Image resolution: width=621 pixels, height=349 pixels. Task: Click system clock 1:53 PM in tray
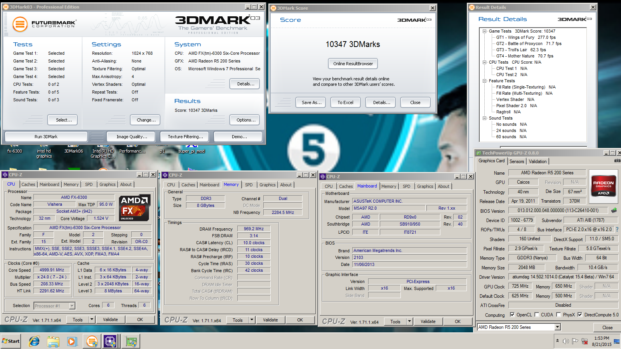pos(602,338)
